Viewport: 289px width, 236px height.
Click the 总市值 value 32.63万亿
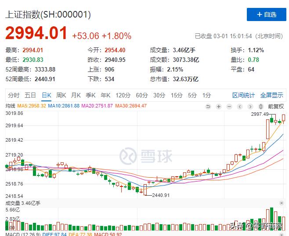click(186, 79)
